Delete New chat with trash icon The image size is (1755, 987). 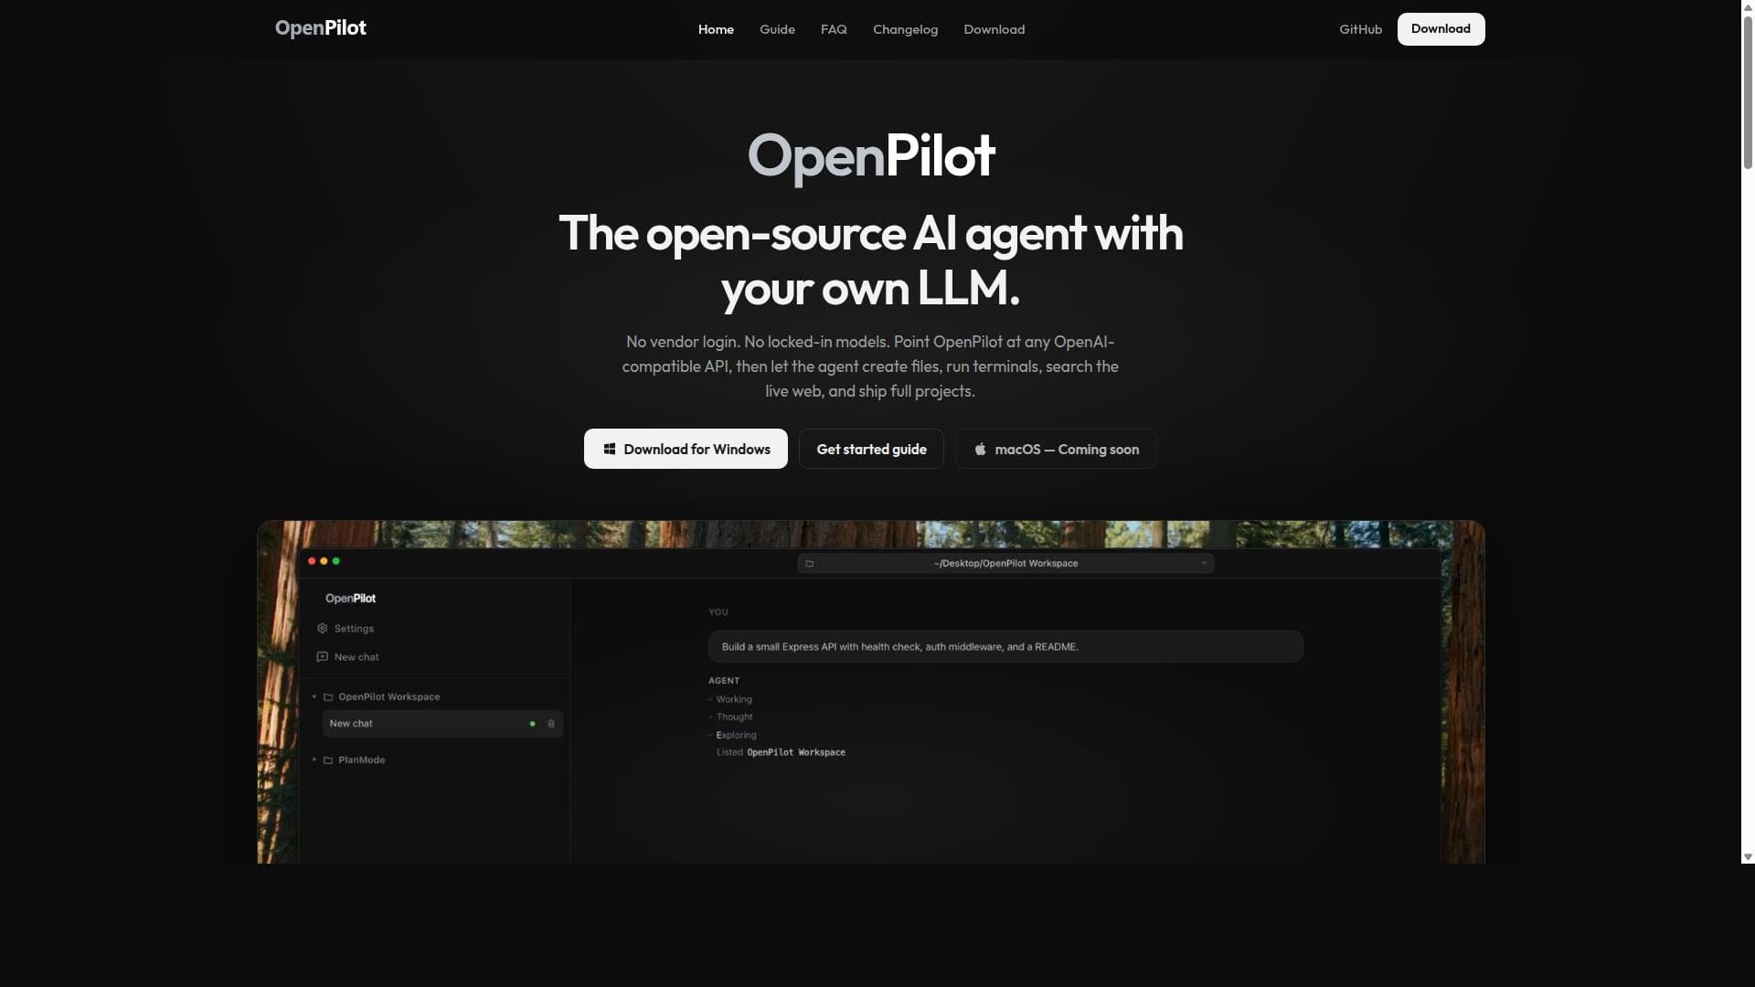551,724
